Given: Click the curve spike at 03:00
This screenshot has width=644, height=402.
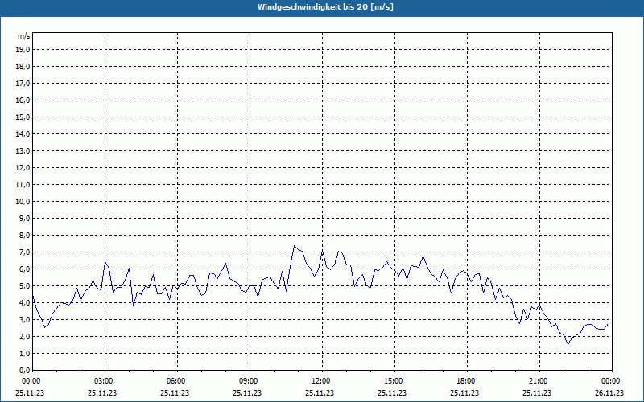Looking at the screenshot, I should pos(105,261).
